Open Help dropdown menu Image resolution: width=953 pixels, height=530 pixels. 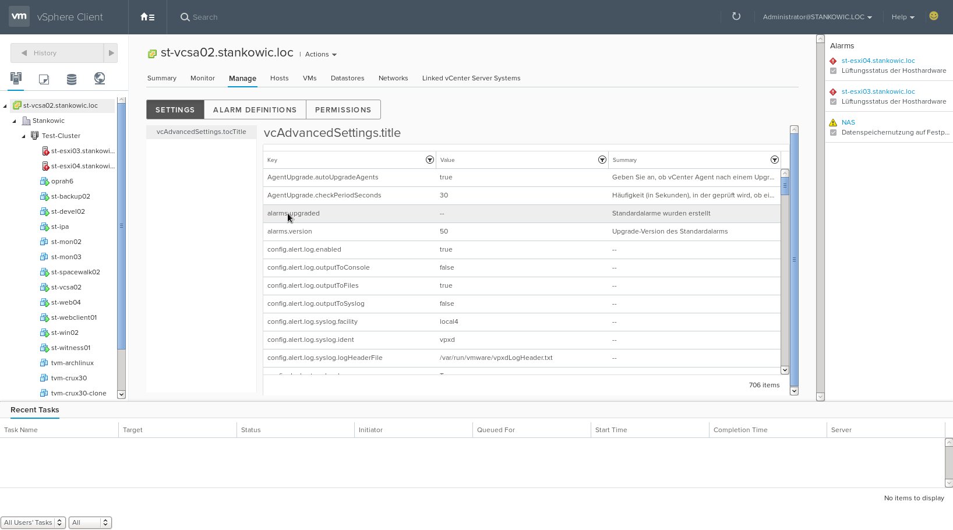click(x=903, y=17)
